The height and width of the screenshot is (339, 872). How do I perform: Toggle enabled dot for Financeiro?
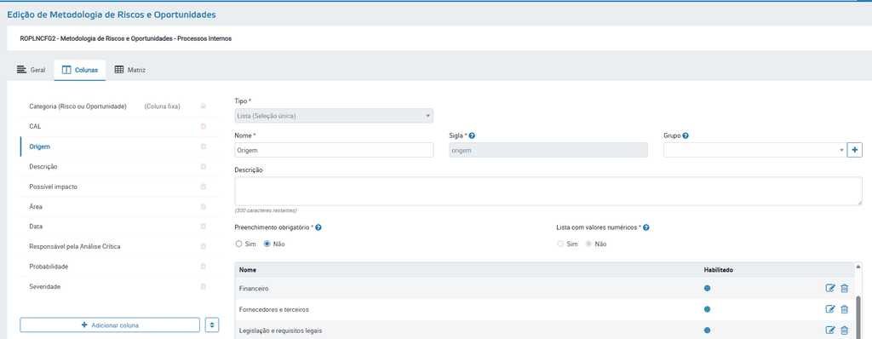(x=707, y=288)
